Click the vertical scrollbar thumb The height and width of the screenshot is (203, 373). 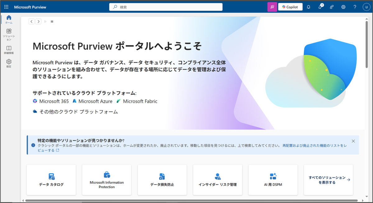367,44
